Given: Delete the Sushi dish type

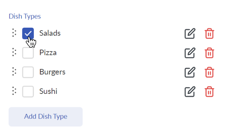Looking at the screenshot, I should [209, 92].
